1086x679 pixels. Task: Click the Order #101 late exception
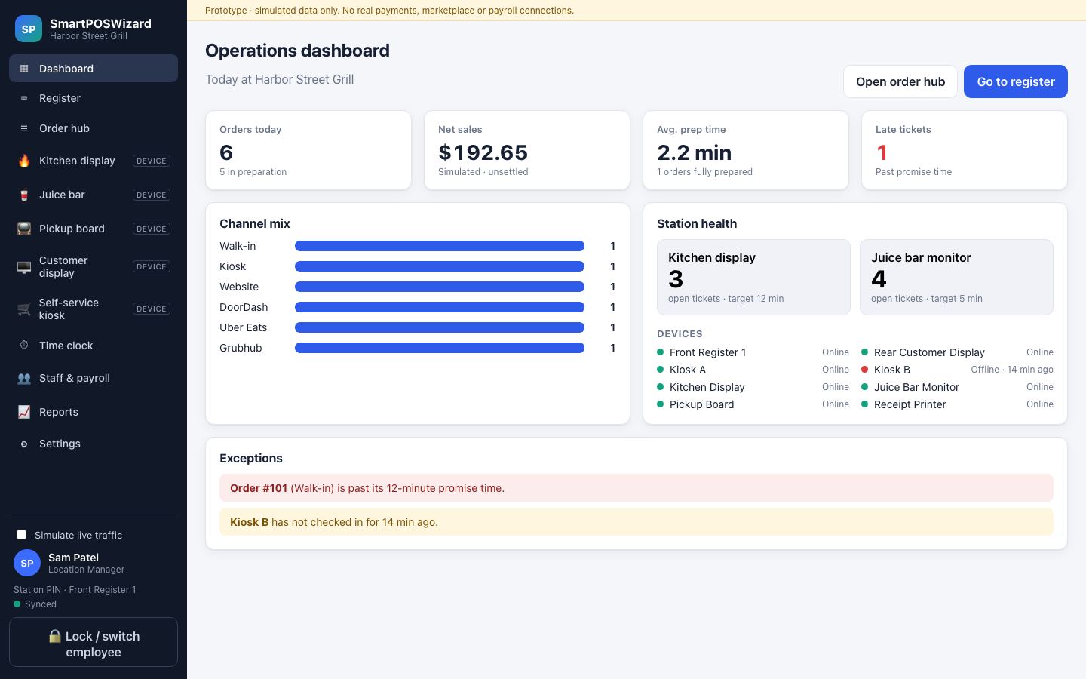click(x=637, y=488)
